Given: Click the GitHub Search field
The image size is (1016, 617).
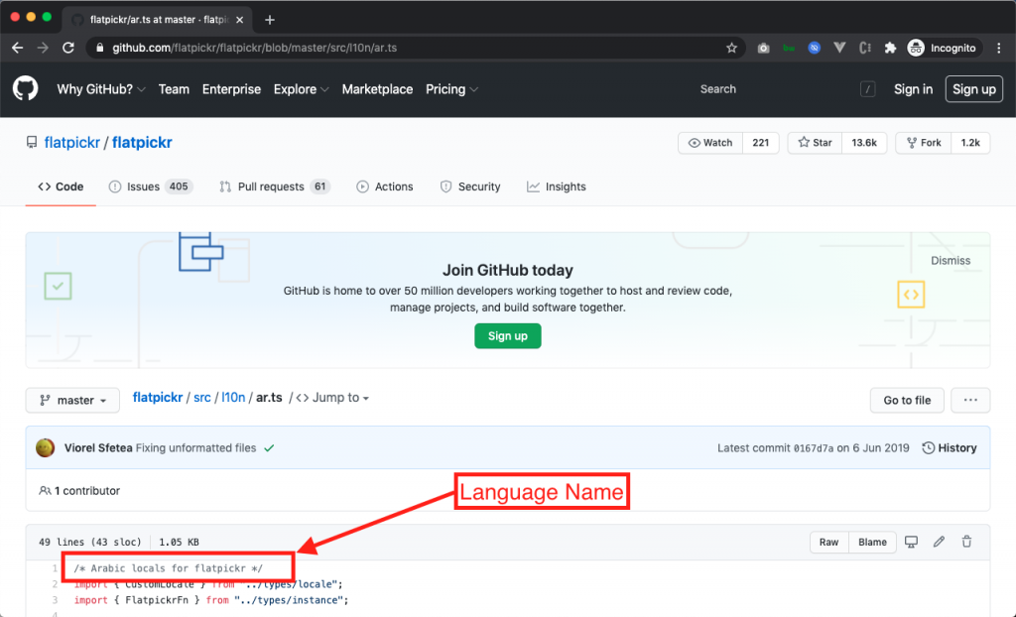Looking at the screenshot, I should [x=786, y=89].
